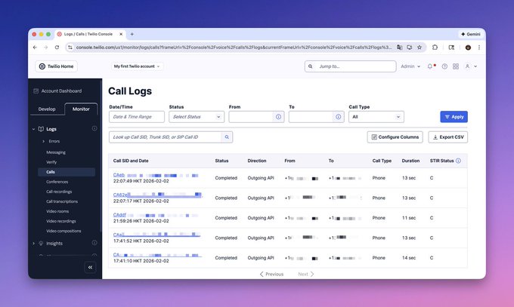Open the notifications bell icon
Viewport: 514px width, 307px height.
point(430,66)
